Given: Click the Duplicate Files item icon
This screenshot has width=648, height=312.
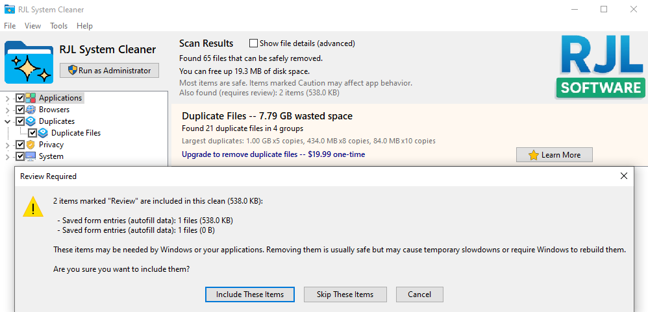Looking at the screenshot, I should tap(44, 133).
